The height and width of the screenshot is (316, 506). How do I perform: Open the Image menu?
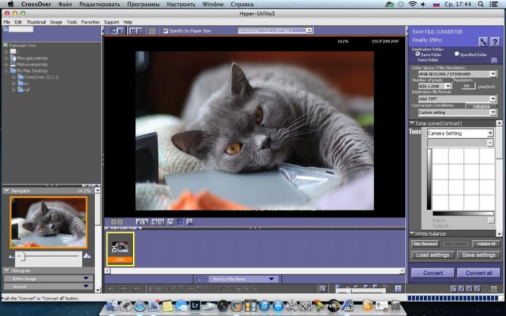pyautogui.click(x=56, y=22)
